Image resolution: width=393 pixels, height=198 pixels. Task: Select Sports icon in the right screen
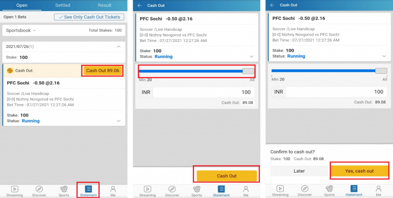(x=329, y=188)
